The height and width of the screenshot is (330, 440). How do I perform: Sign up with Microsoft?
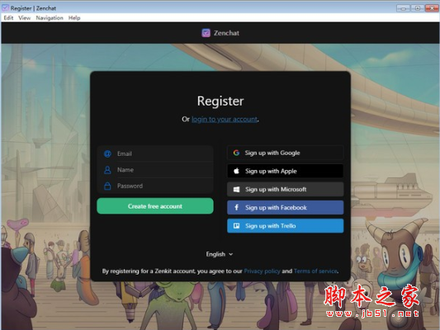point(285,189)
